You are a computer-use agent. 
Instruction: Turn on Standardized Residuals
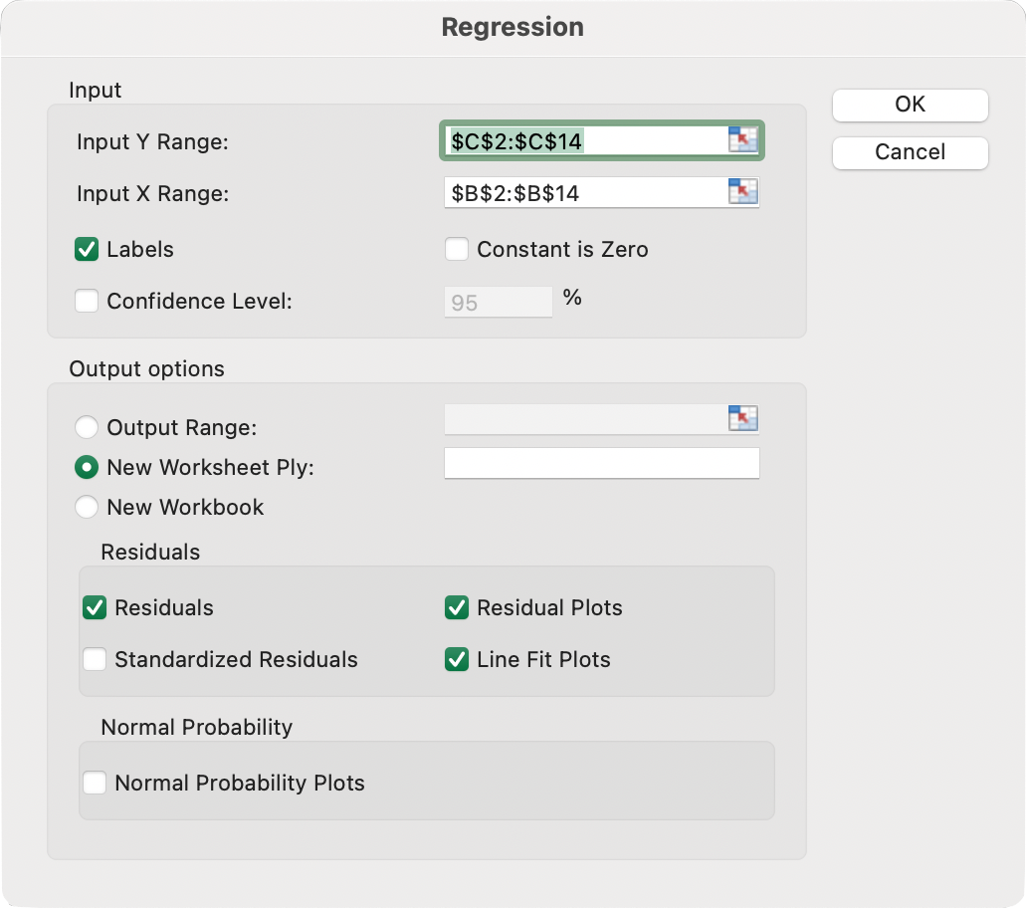point(95,659)
